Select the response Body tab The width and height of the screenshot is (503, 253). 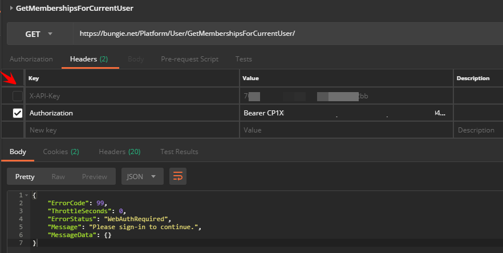coord(18,152)
